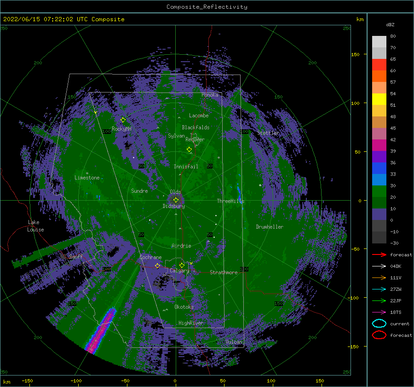Click the Sundre label
414x387 pixels.
[139, 191]
